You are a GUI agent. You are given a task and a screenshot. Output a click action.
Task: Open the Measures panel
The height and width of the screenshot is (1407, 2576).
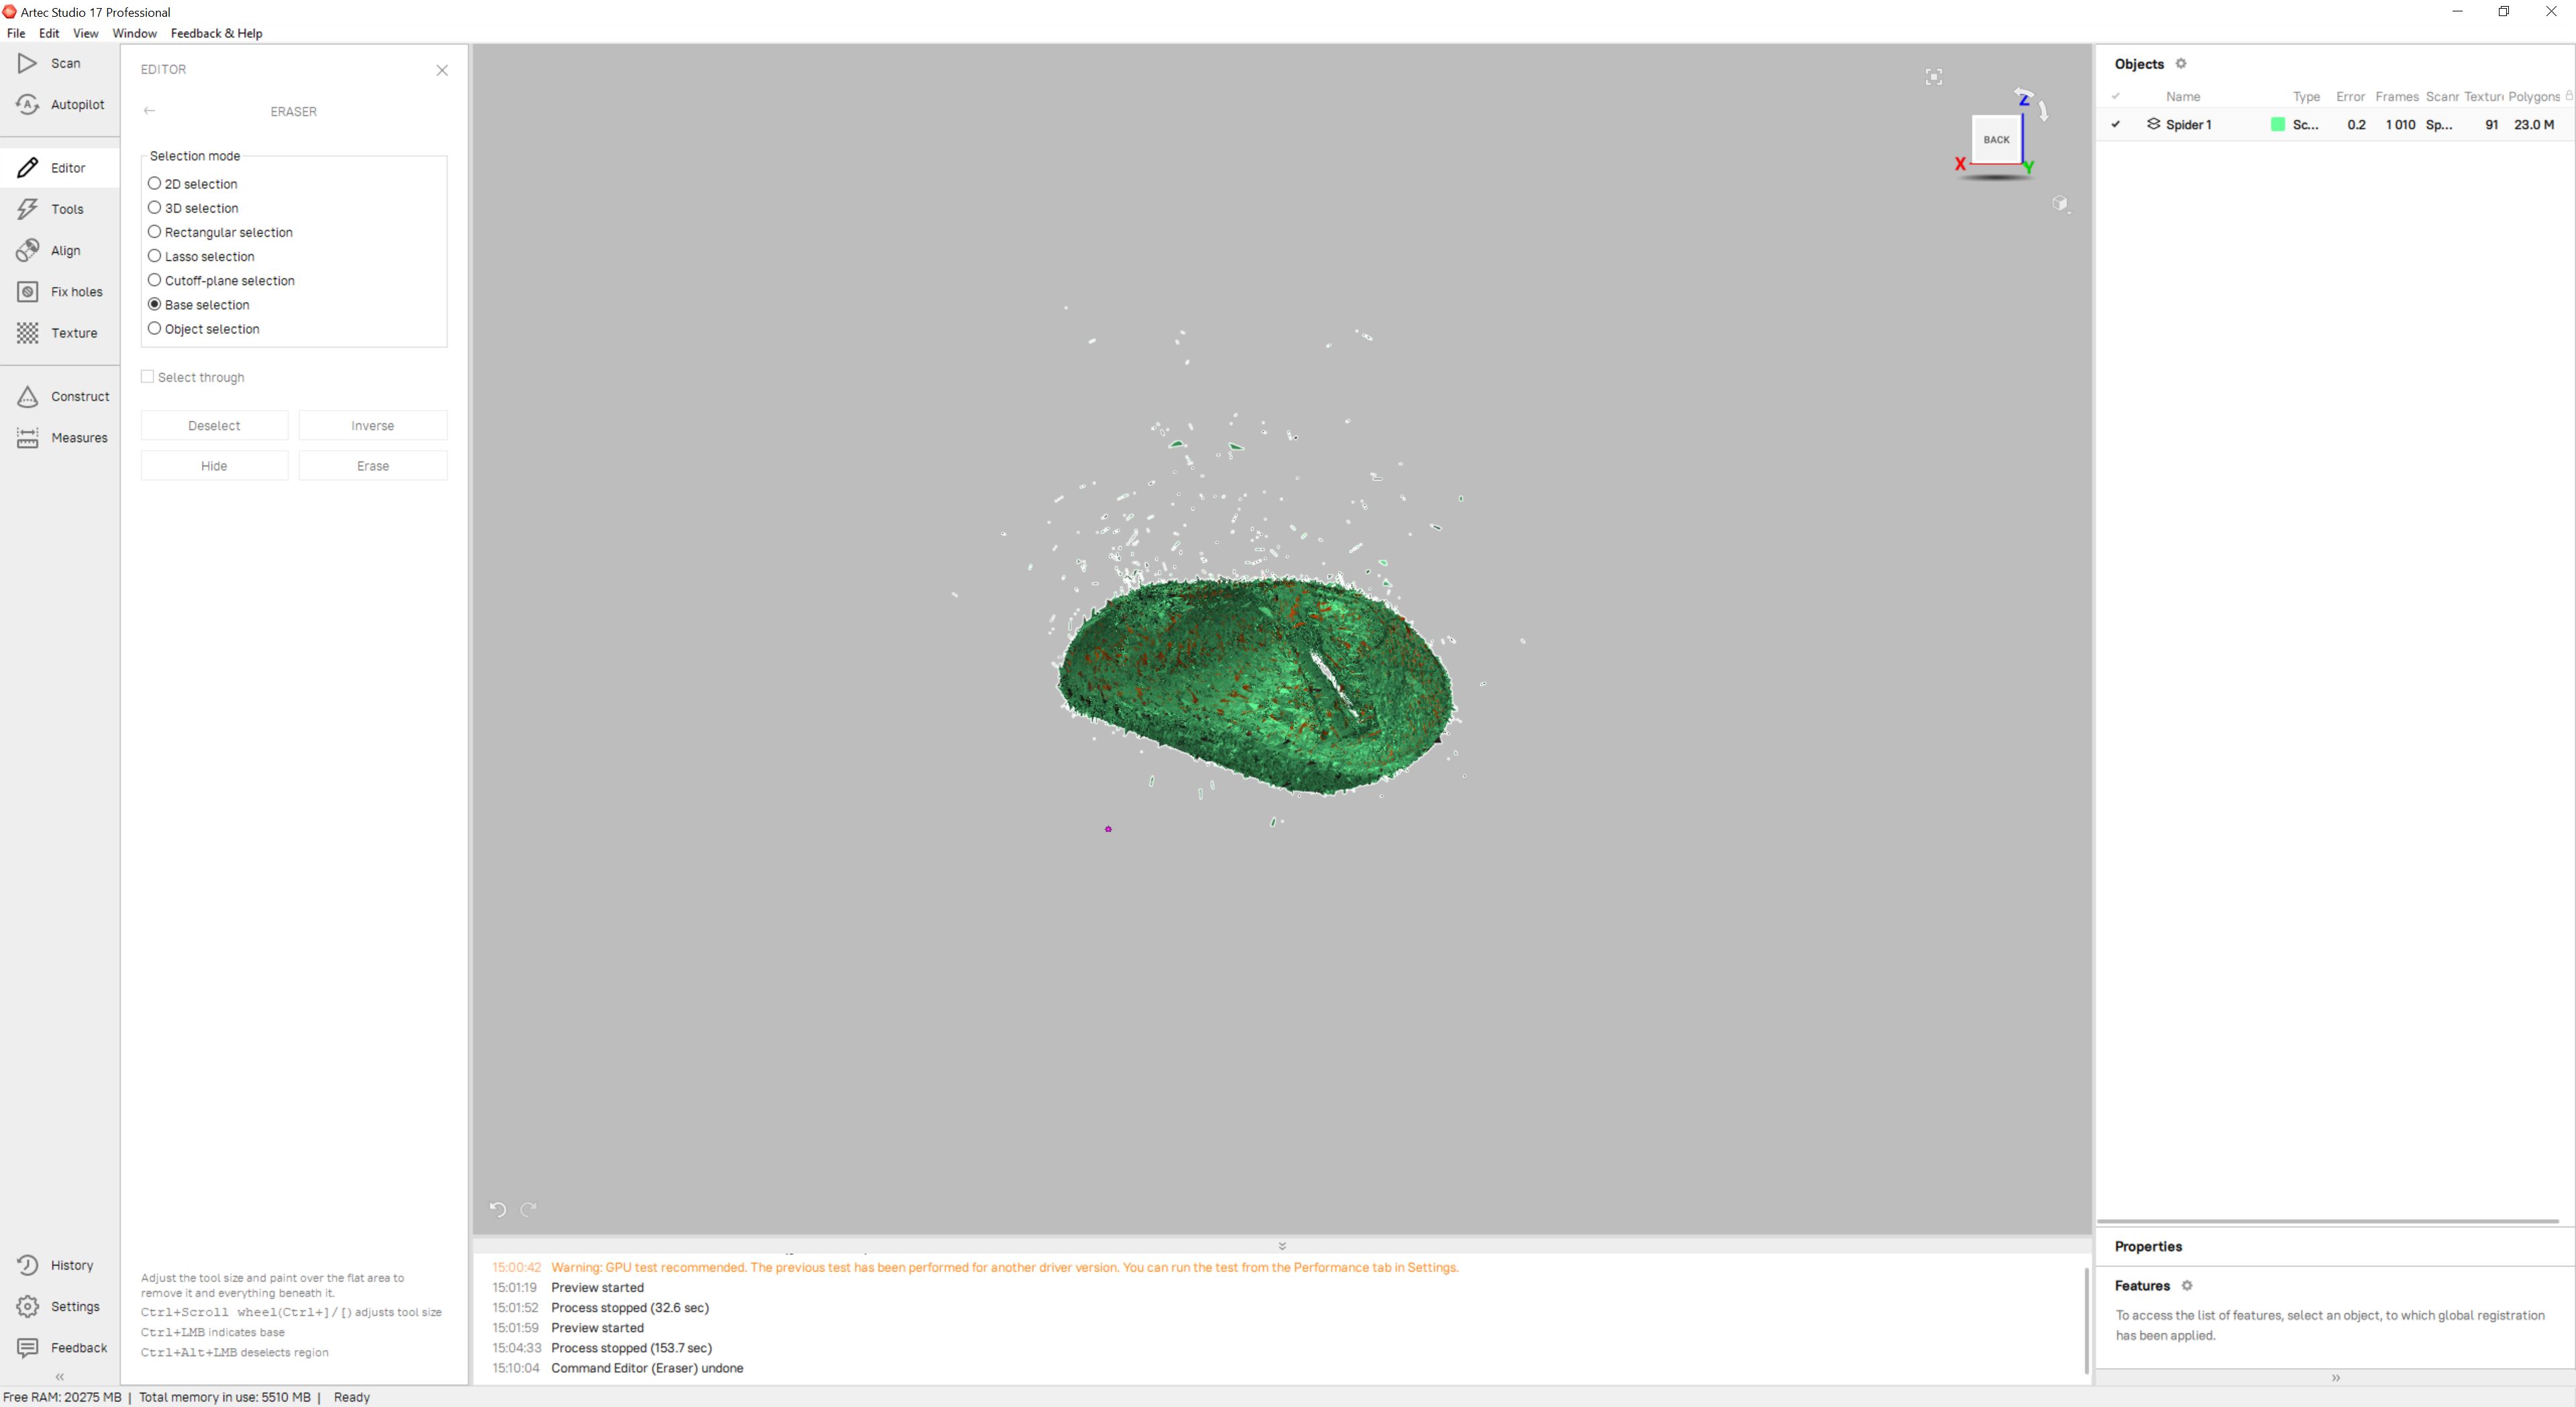60,438
